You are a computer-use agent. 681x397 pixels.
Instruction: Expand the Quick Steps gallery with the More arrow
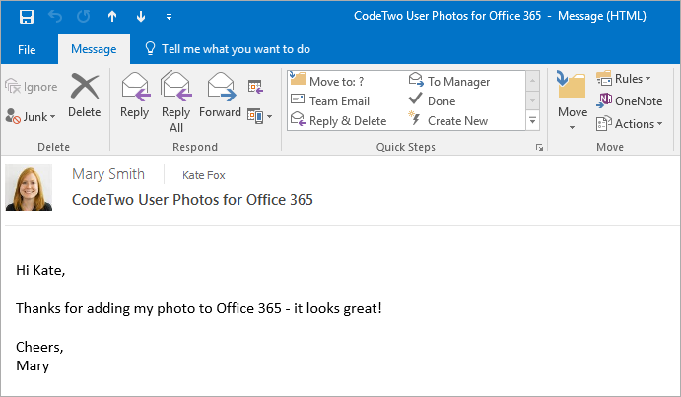tap(533, 121)
